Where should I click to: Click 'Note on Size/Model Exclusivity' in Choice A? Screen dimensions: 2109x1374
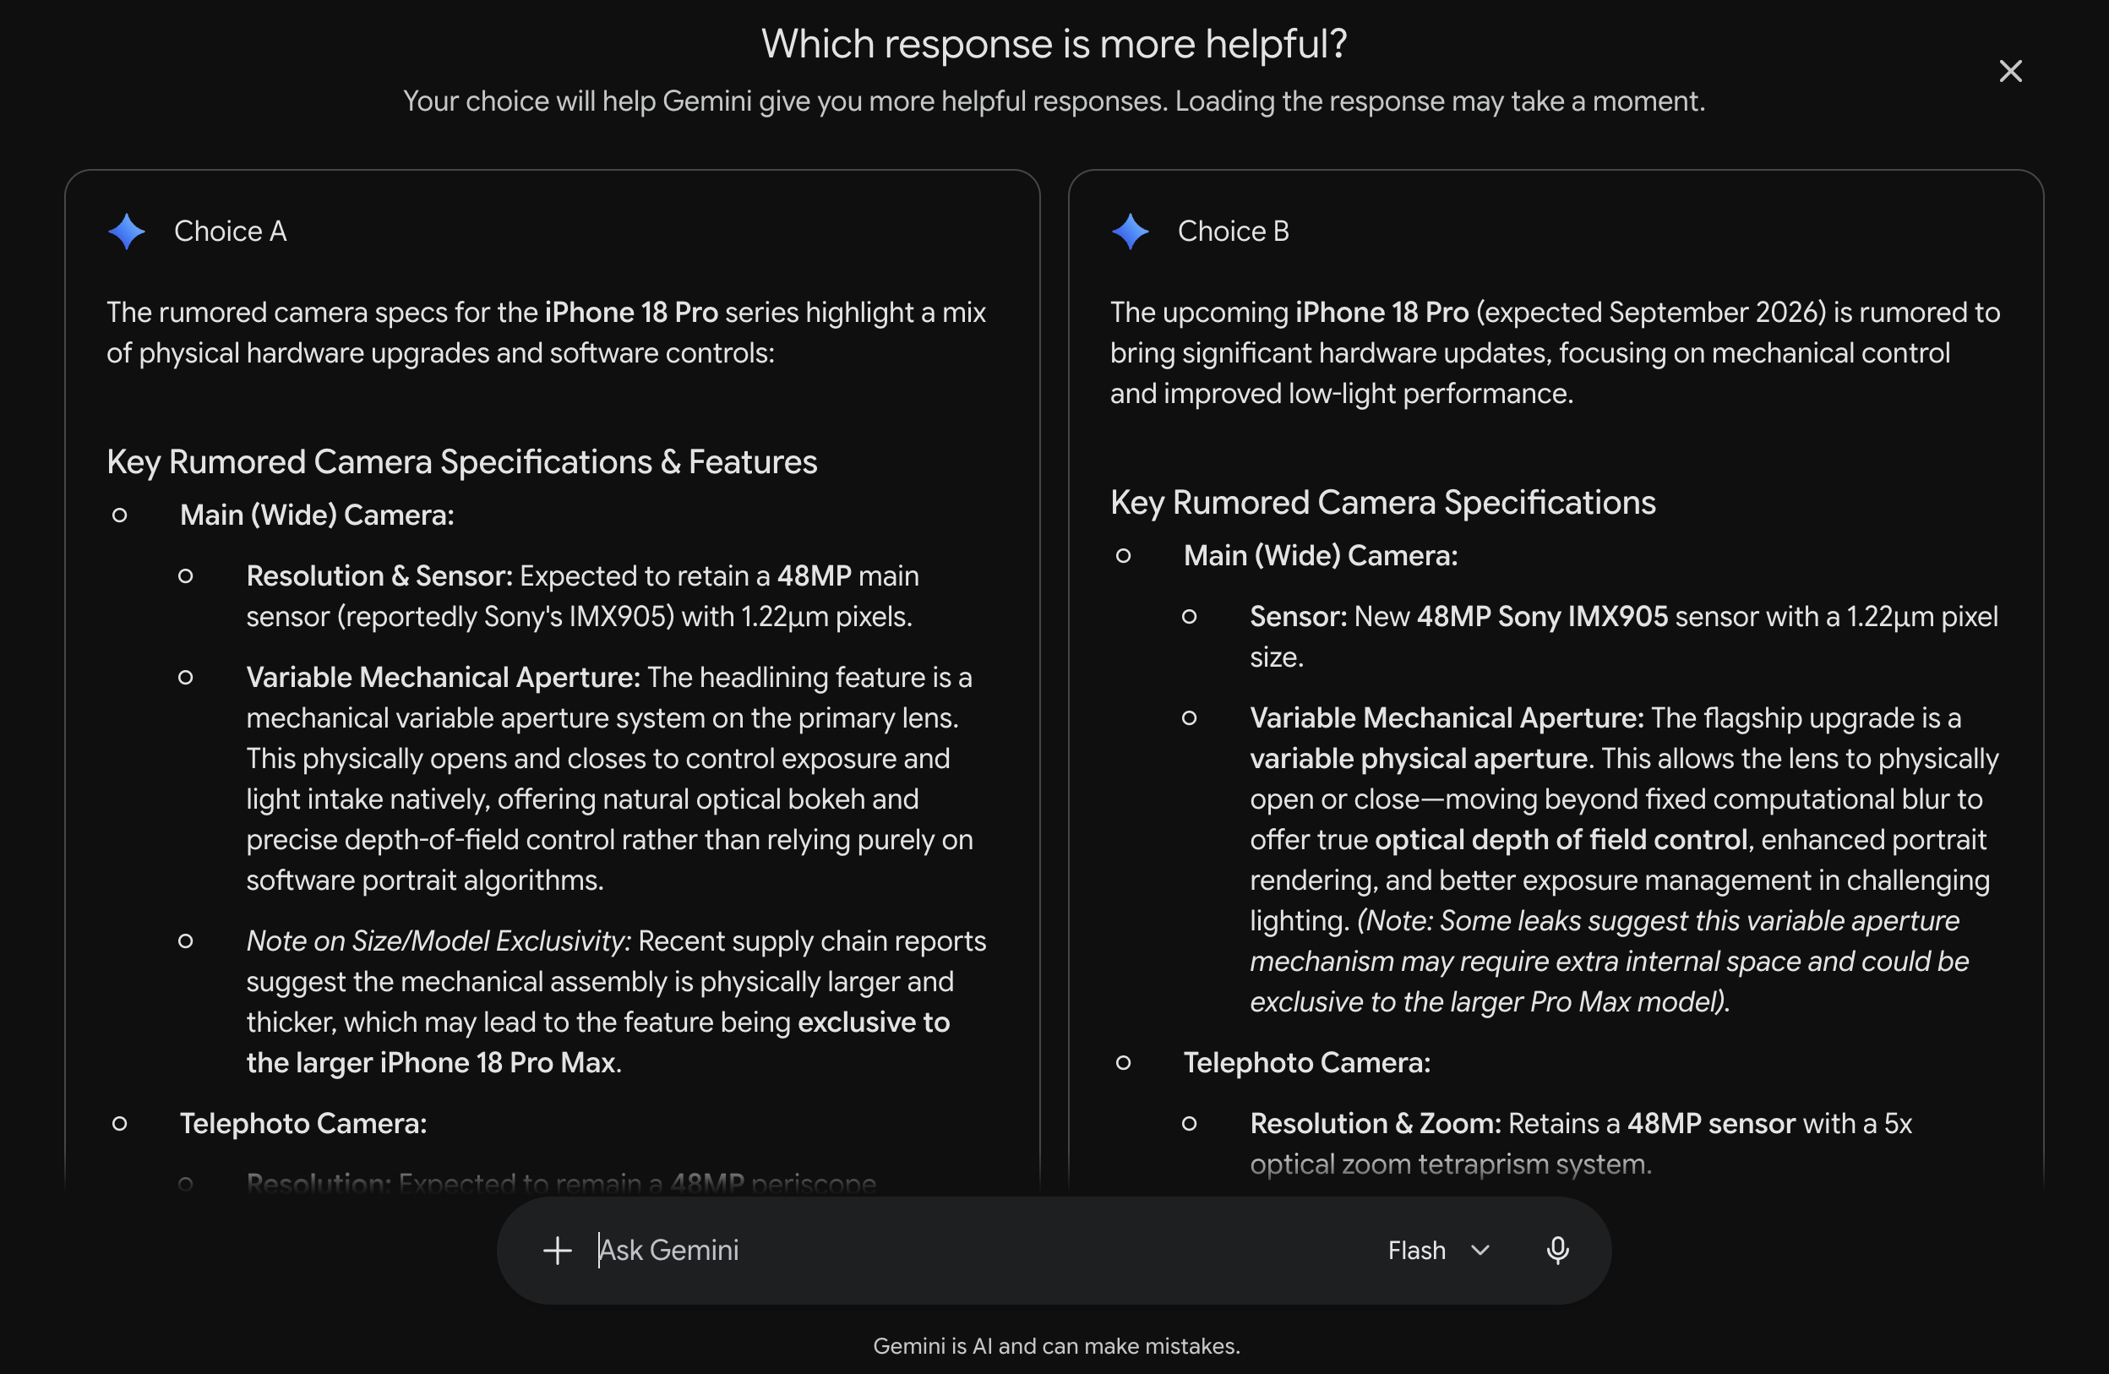(x=438, y=941)
